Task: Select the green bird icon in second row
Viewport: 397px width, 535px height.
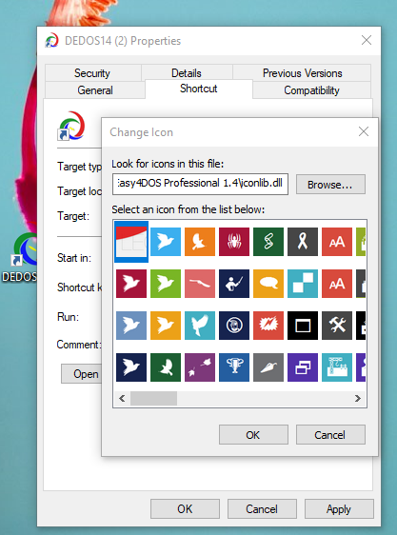Action: (166, 283)
